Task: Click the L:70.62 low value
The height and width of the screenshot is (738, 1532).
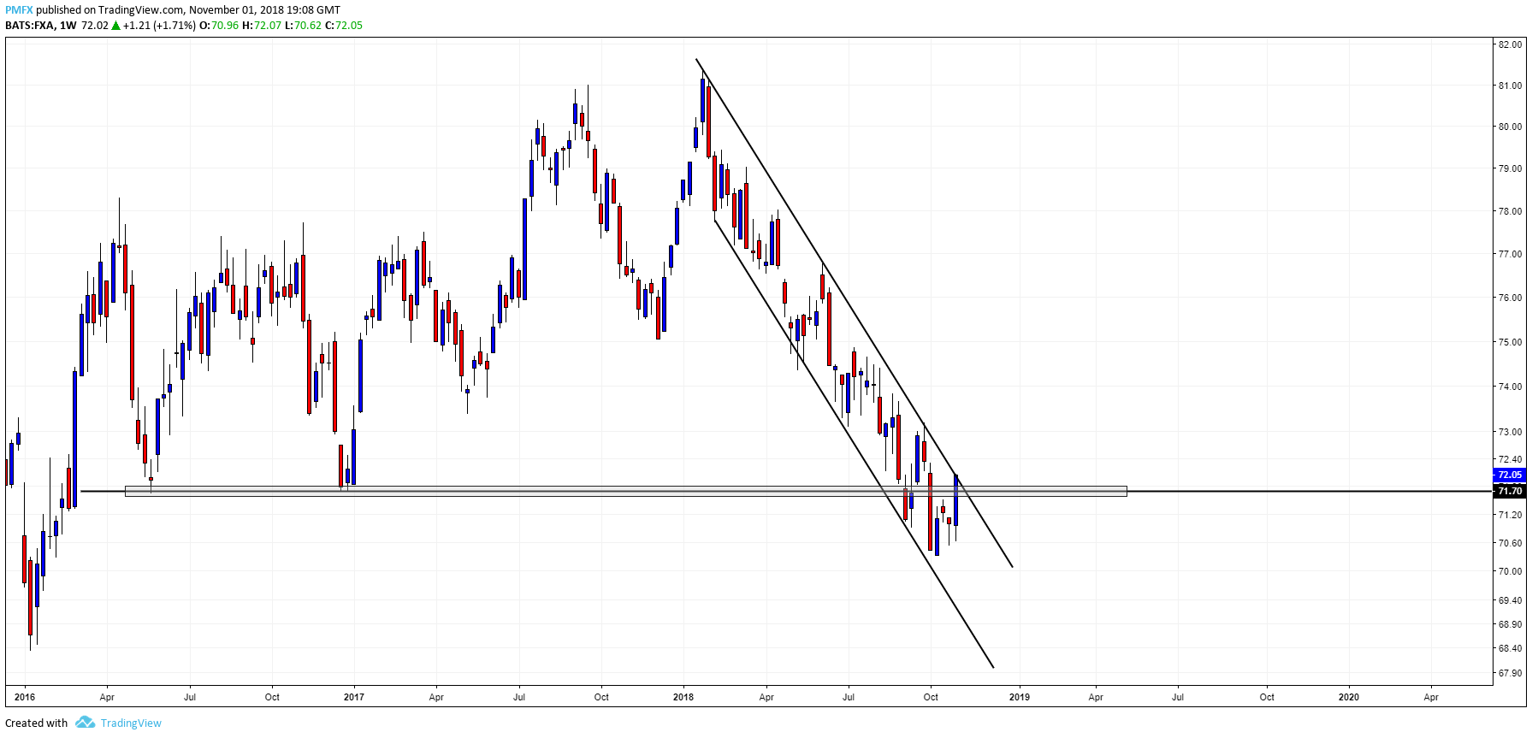Action: point(303,26)
